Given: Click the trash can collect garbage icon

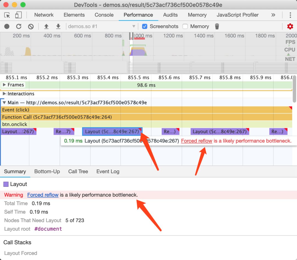Looking at the screenshot, I should [x=217, y=26].
